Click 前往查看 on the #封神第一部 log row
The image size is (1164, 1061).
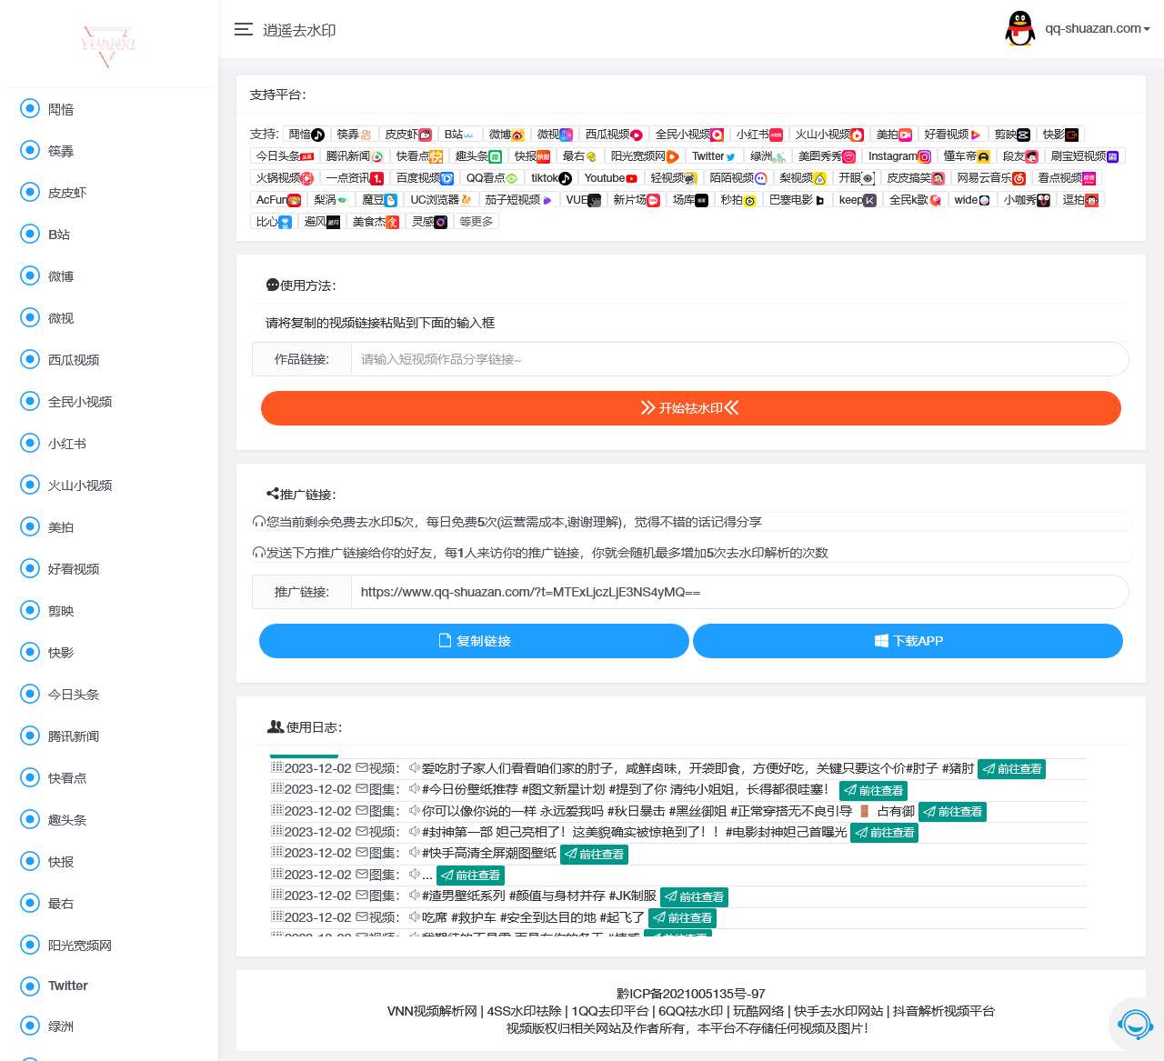click(x=884, y=833)
